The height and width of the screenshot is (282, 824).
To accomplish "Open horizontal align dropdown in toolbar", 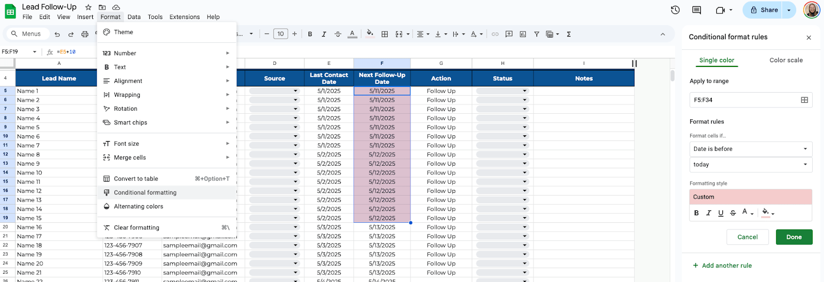I will click(423, 34).
